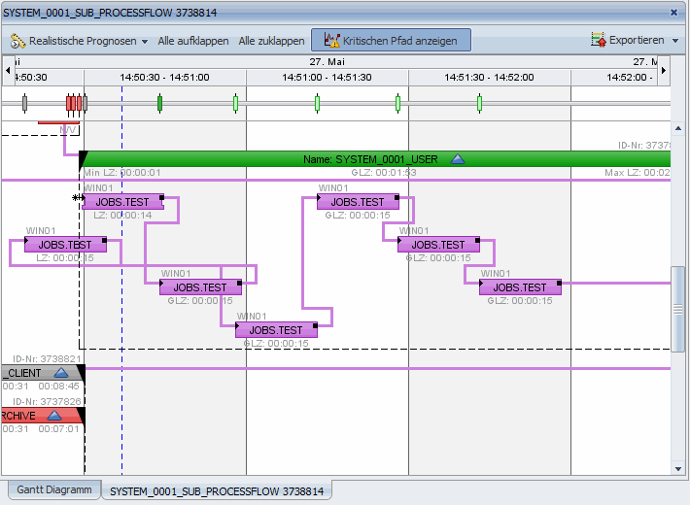Collapse the _CLIENT bar using its triangle
This screenshot has width=690, height=505.
coord(61,373)
